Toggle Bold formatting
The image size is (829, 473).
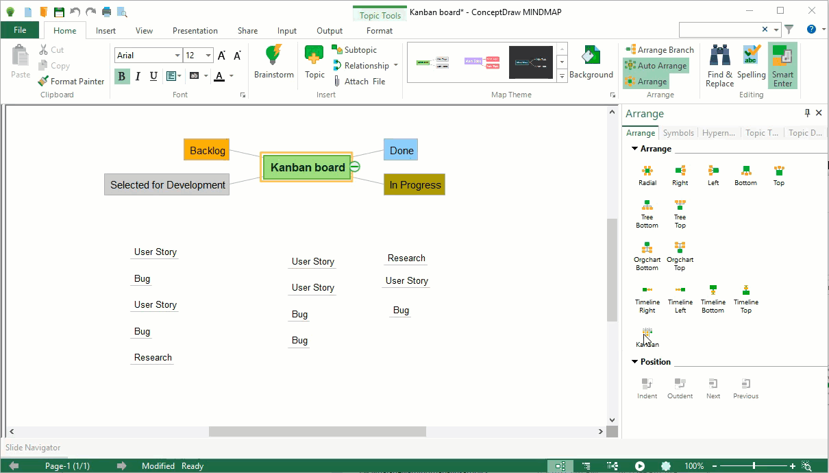[122, 76]
